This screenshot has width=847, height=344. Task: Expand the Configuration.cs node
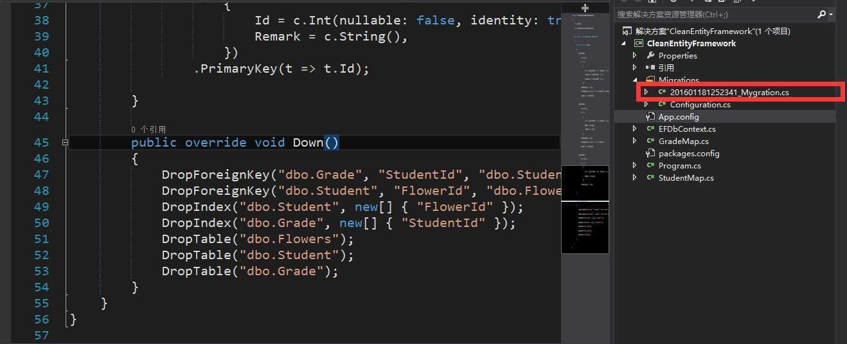(x=646, y=104)
